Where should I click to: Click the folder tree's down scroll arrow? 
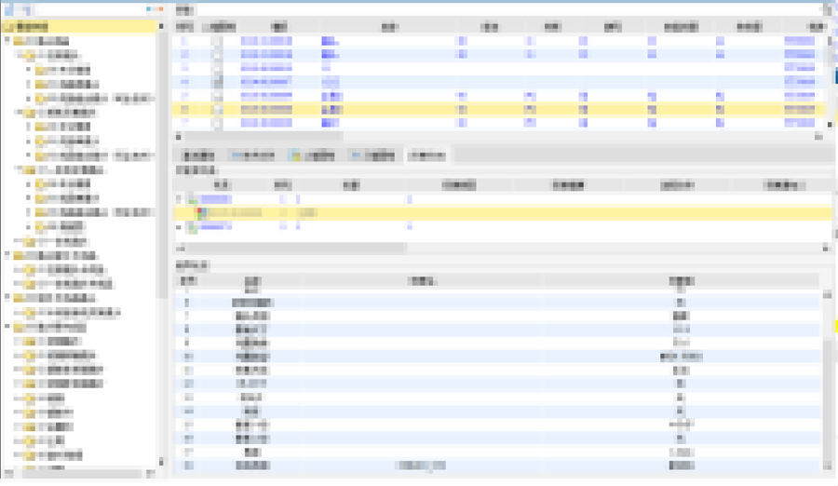(161, 461)
